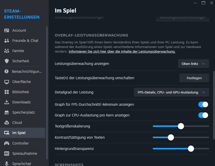Open the Leistungsüberwachung info link

[122, 51]
